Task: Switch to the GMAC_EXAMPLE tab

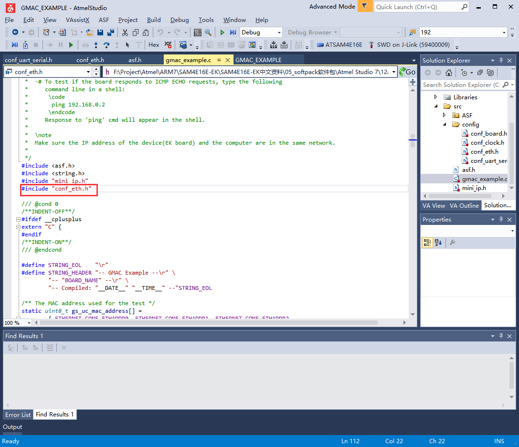Action: pos(258,60)
